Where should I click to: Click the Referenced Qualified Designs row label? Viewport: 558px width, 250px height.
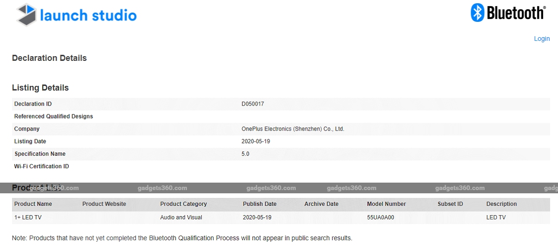coord(53,117)
